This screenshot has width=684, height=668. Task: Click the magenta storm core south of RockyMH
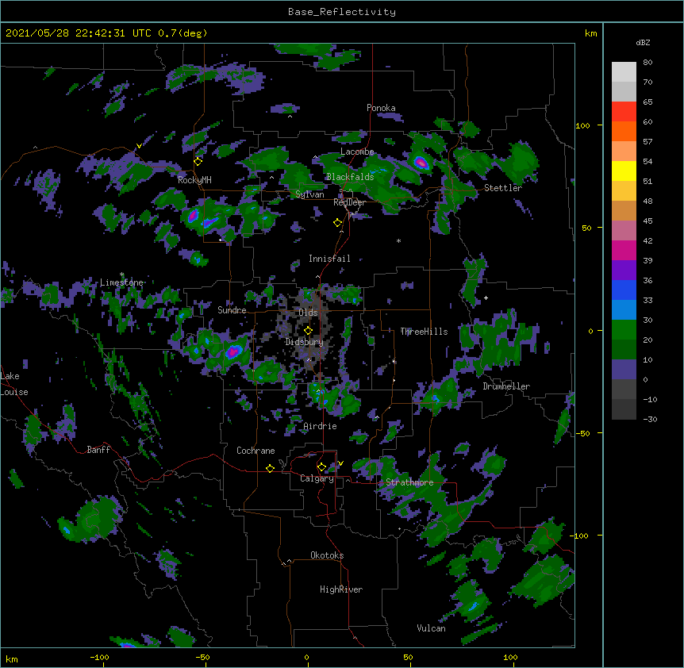(x=193, y=216)
